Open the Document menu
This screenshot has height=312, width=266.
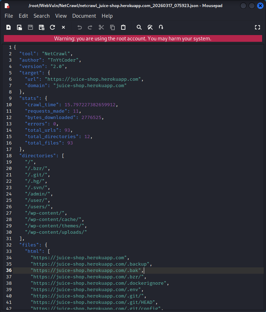point(84,16)
